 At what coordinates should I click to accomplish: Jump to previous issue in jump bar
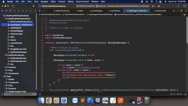pos(182,14)
